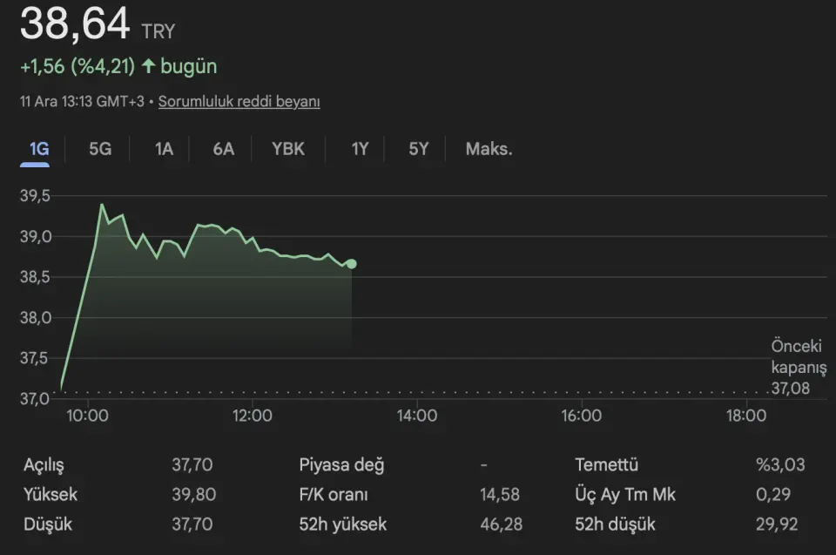Choose the 5Y five-year tab
836x555 pixels.
tap(419, 149)
